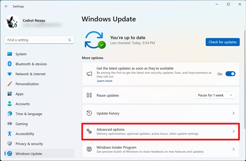The image size is (246, 161).
Task: Open the Update history text label
Action: click(x=108, y=113)
